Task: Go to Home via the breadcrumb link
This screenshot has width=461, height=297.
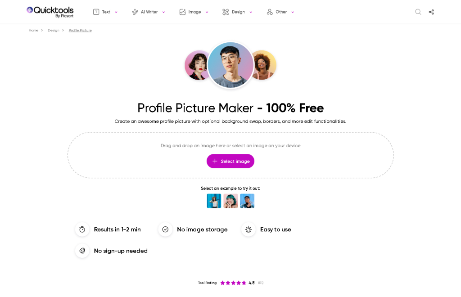Action: (33, 30)
